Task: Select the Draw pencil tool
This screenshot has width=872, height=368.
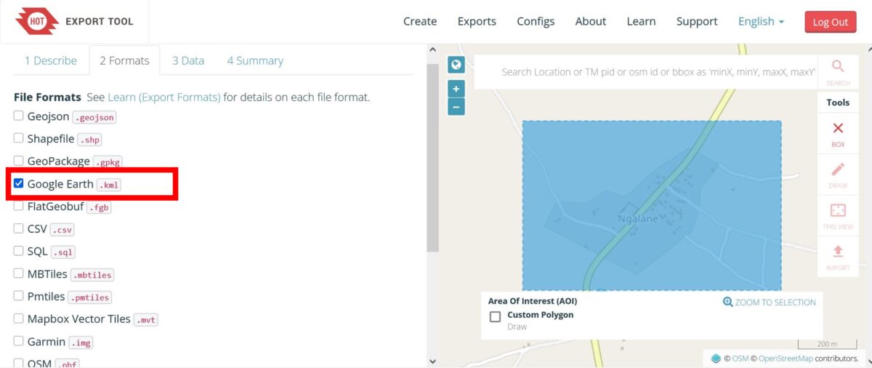Action: pyautogui.click(x=838, y=175)
